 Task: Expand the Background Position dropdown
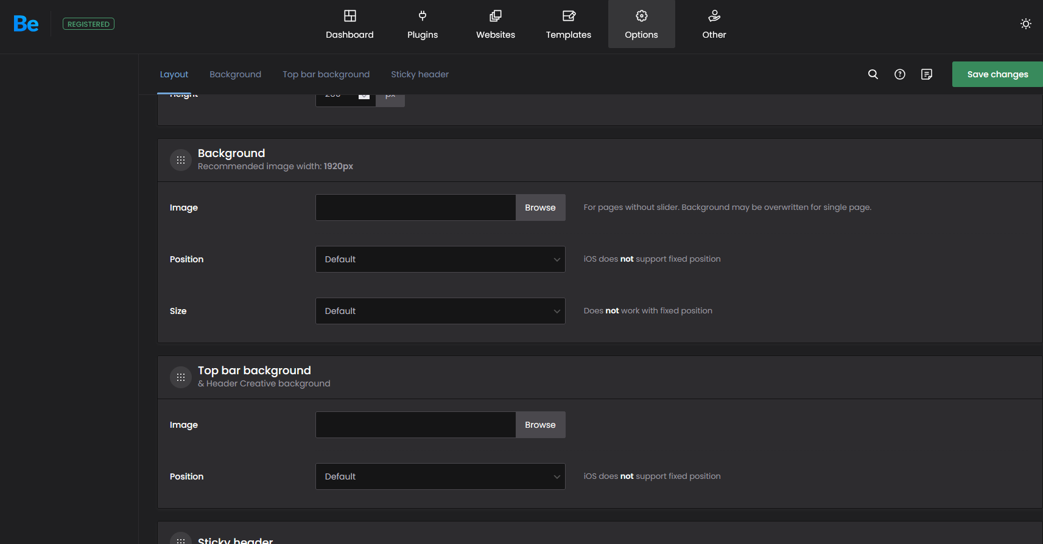[440, 259]
